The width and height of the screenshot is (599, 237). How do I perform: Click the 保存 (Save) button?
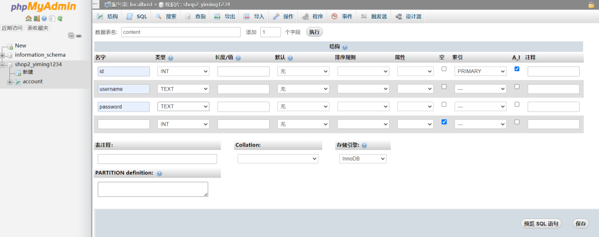tap(580, 224)
